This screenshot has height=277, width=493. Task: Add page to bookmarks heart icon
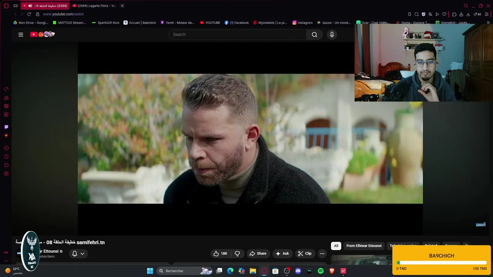tap(444, 14)
